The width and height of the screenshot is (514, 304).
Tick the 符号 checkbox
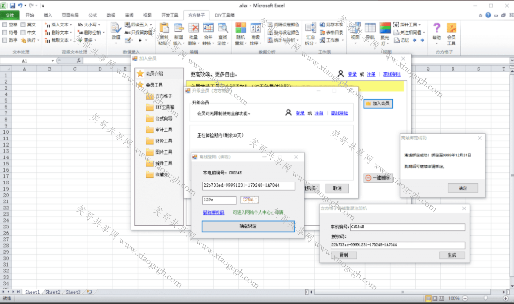(5, 33)
